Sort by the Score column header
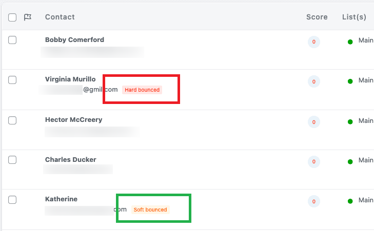Viewport: 374px width, 231px height. [x=317, y=17]
